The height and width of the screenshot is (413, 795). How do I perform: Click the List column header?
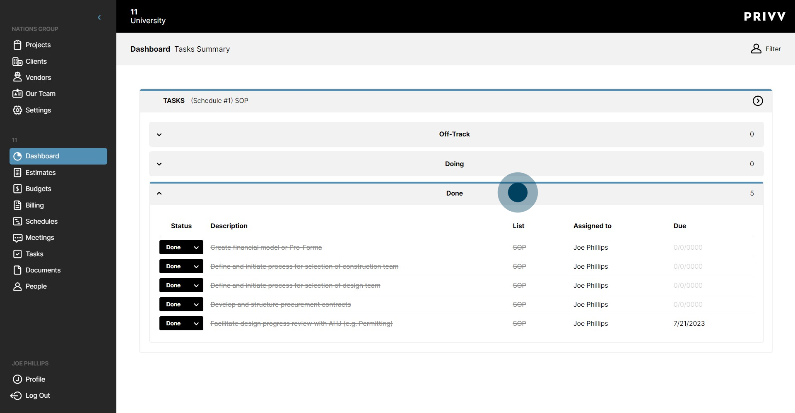518,226
